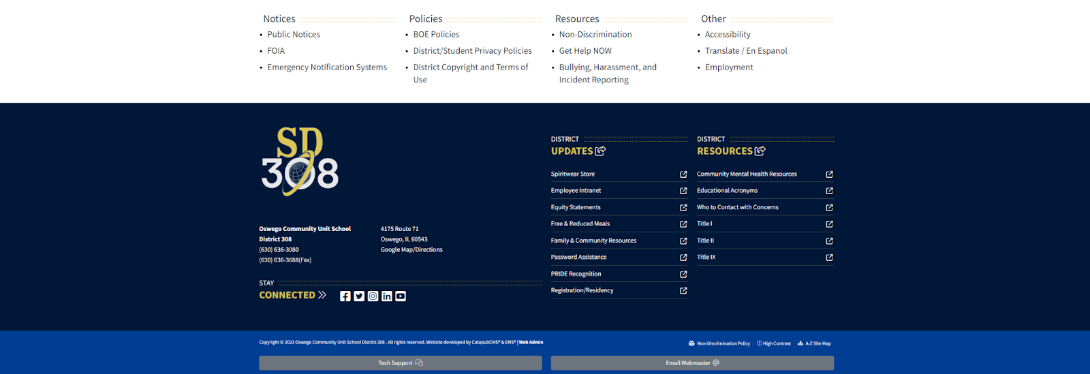Click external link icon beside Educational Acronyms

[x=829, y=191]
